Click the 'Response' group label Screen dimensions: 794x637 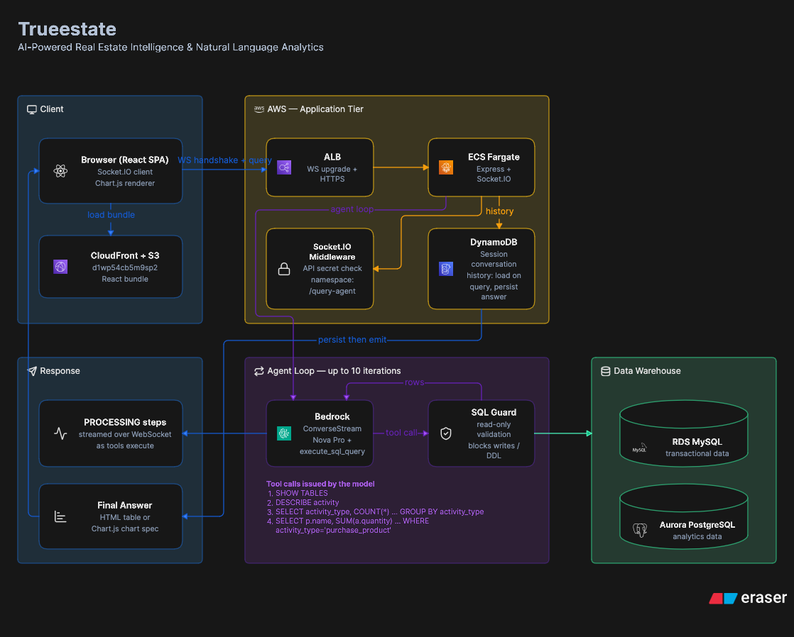tap(60, 371)
